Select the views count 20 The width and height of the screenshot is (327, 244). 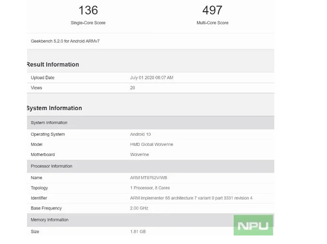[133, 88]
